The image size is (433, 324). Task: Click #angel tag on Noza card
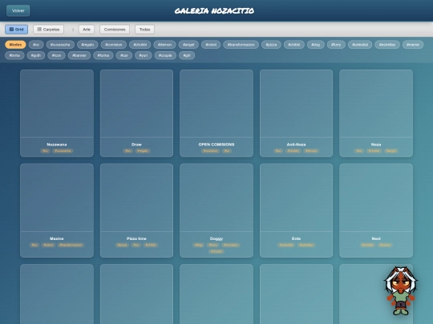pyautogui.click(x=391, y=150)
